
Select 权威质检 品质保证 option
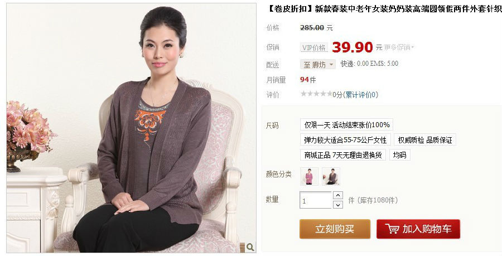[425, 140]
